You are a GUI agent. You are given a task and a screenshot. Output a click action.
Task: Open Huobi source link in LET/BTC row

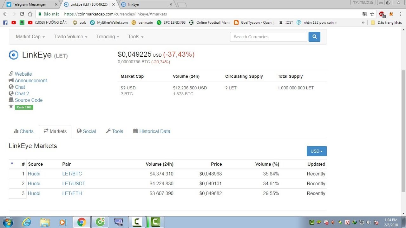(34, 174)
